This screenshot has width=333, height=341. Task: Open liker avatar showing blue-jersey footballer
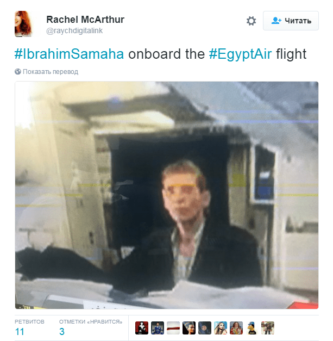tap(158, 328)
